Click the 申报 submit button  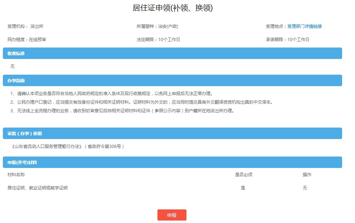(172, 215)
